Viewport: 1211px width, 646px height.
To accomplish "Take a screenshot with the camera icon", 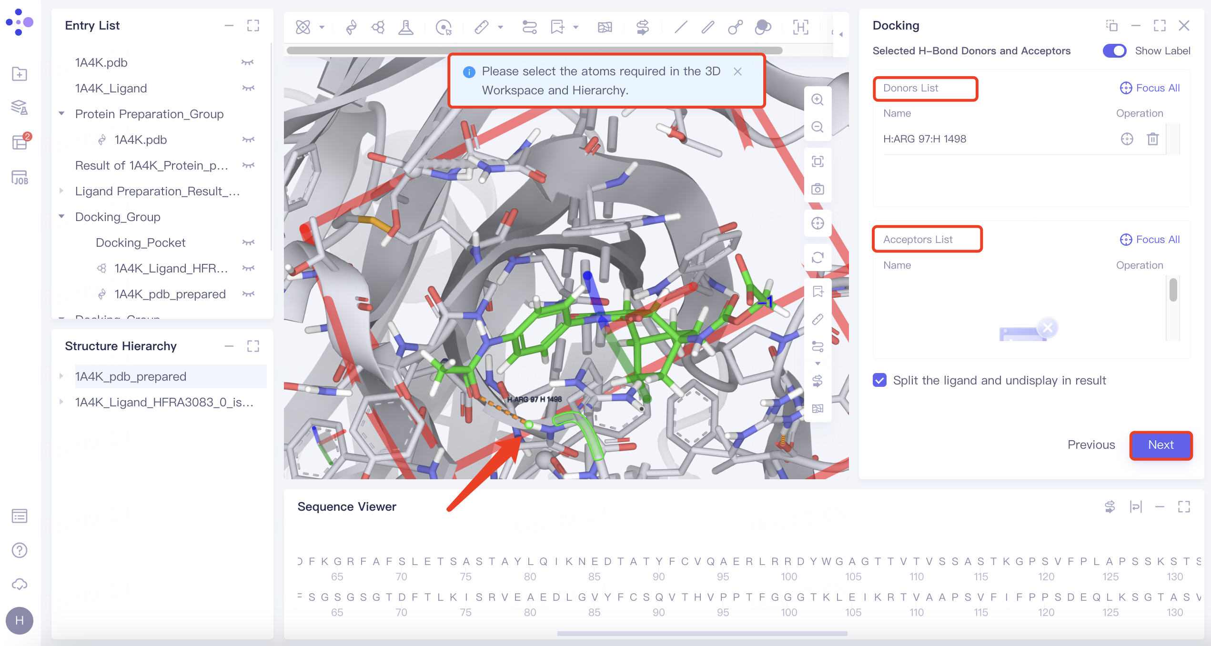I will tap(818, 189).
